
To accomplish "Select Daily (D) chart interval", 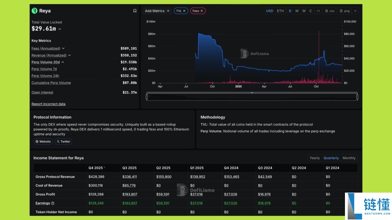I will 290,11.
